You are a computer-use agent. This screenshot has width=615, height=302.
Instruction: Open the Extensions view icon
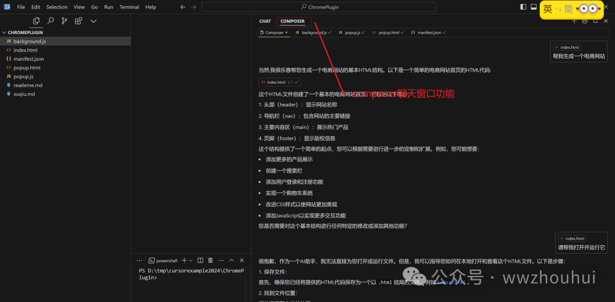click(x=79, y=21)
